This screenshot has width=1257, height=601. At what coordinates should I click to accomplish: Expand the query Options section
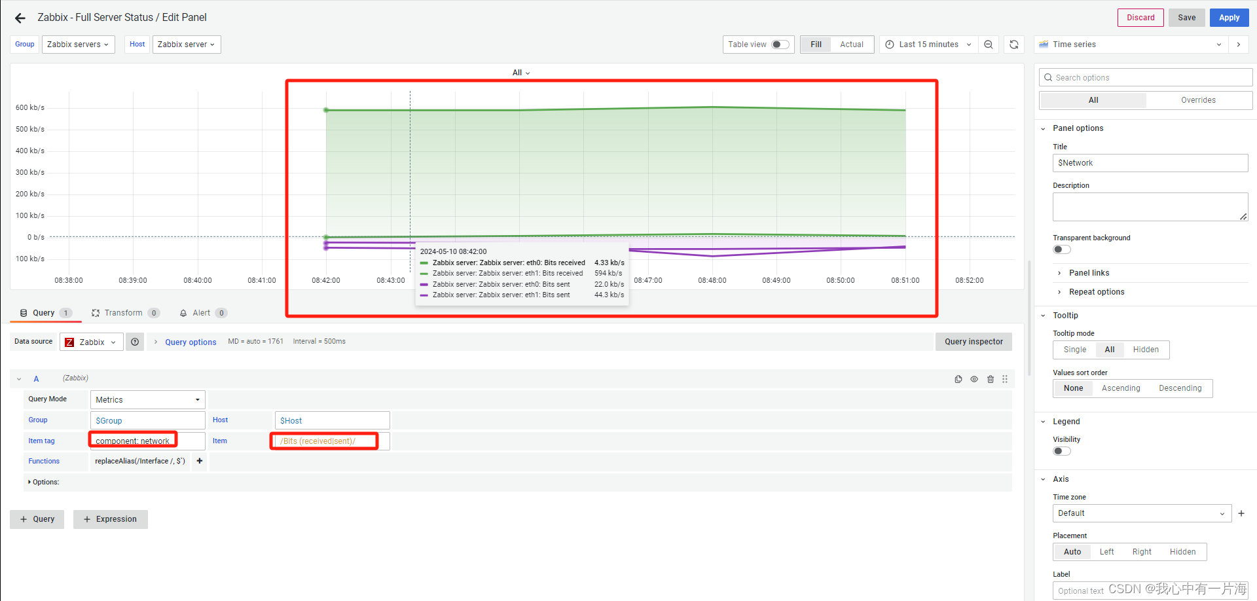pos(44,482)
